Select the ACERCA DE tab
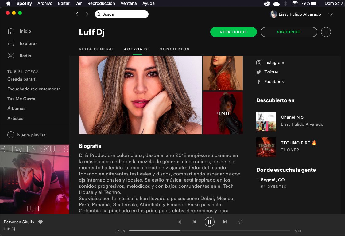Image resolution: width=345 pixels, height=236 pixels. point(137,49)
